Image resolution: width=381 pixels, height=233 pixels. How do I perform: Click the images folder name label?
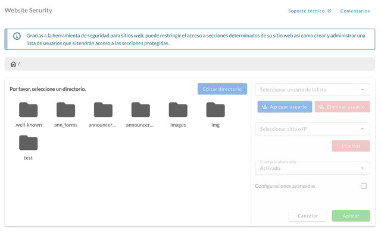178,125
